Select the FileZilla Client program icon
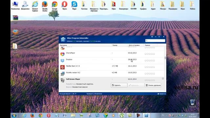The width and height of the screenshot is (210, 118). pos(62,67)
